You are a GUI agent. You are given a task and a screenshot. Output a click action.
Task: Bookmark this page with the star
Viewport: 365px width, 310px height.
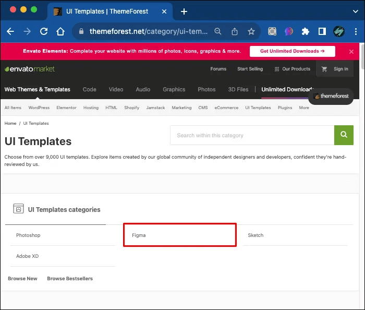point(251,31)
